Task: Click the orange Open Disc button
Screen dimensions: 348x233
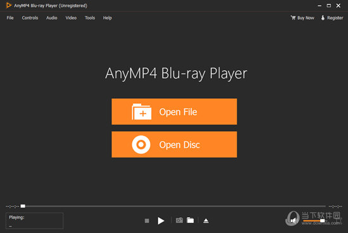Action: pos(174,144)
